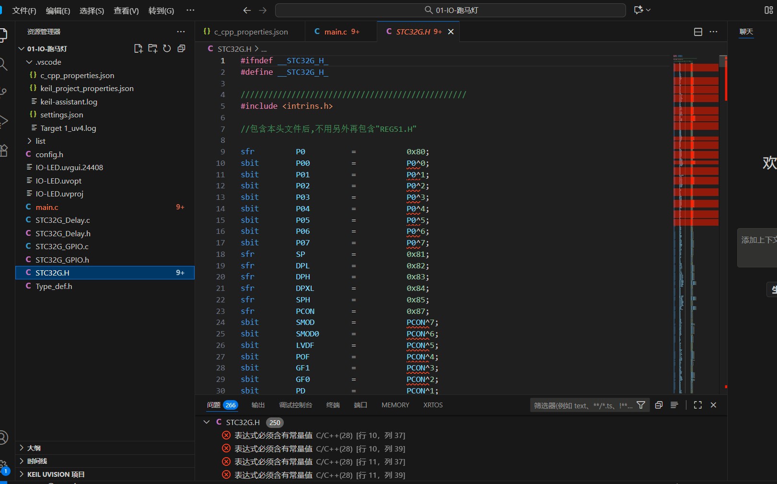The width and height of the screenshot is (777, 484).
Task: Open the 文件(F) menu
Action: 24,11
